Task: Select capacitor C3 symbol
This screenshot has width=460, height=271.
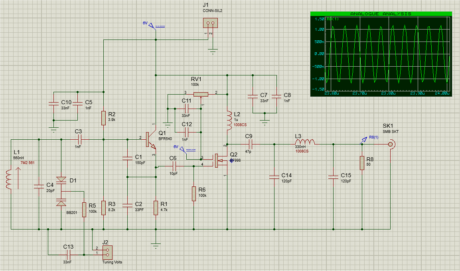Action: pyautogui.click(x=79, y=139)
